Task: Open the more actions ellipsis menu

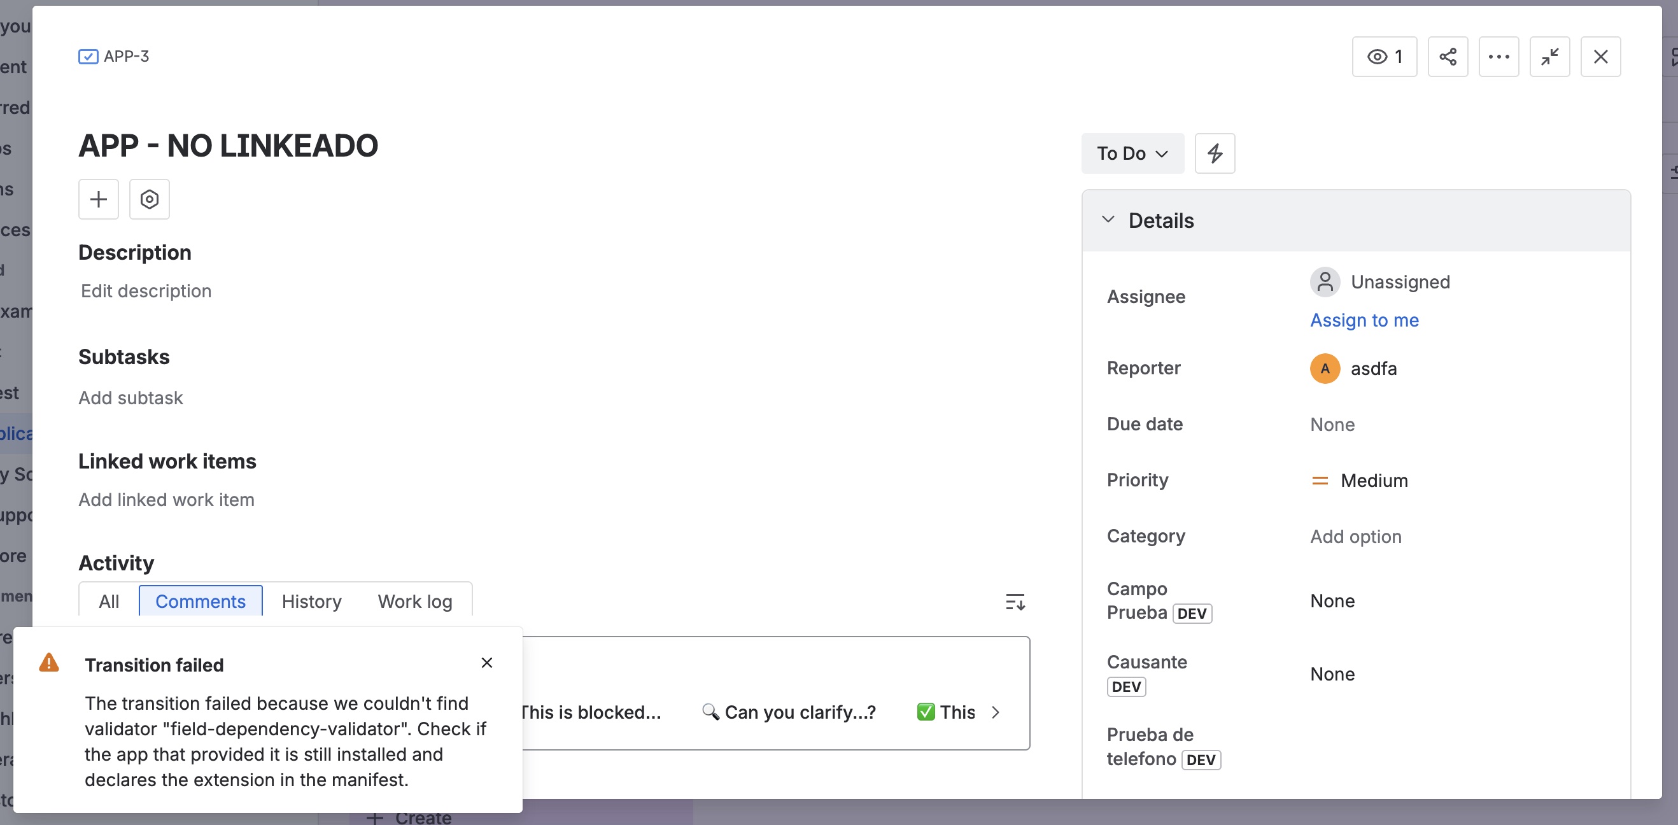Action: [1498, 57]
